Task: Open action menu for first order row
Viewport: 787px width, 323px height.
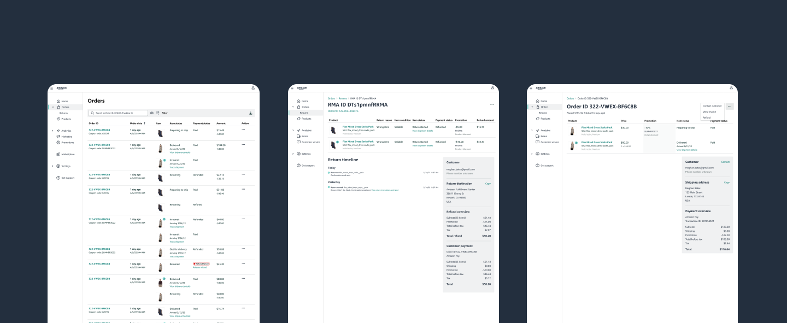Action: 243,130
